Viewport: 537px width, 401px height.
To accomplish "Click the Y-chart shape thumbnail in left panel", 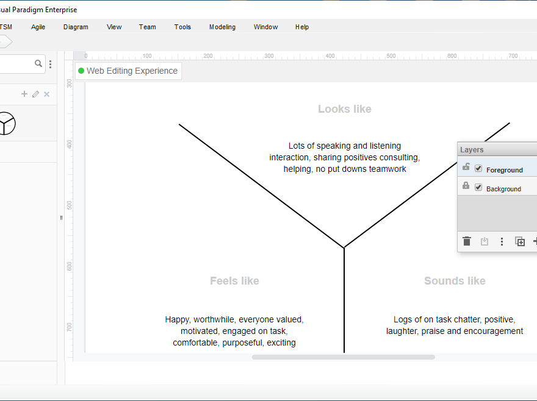I will [6, 124].
